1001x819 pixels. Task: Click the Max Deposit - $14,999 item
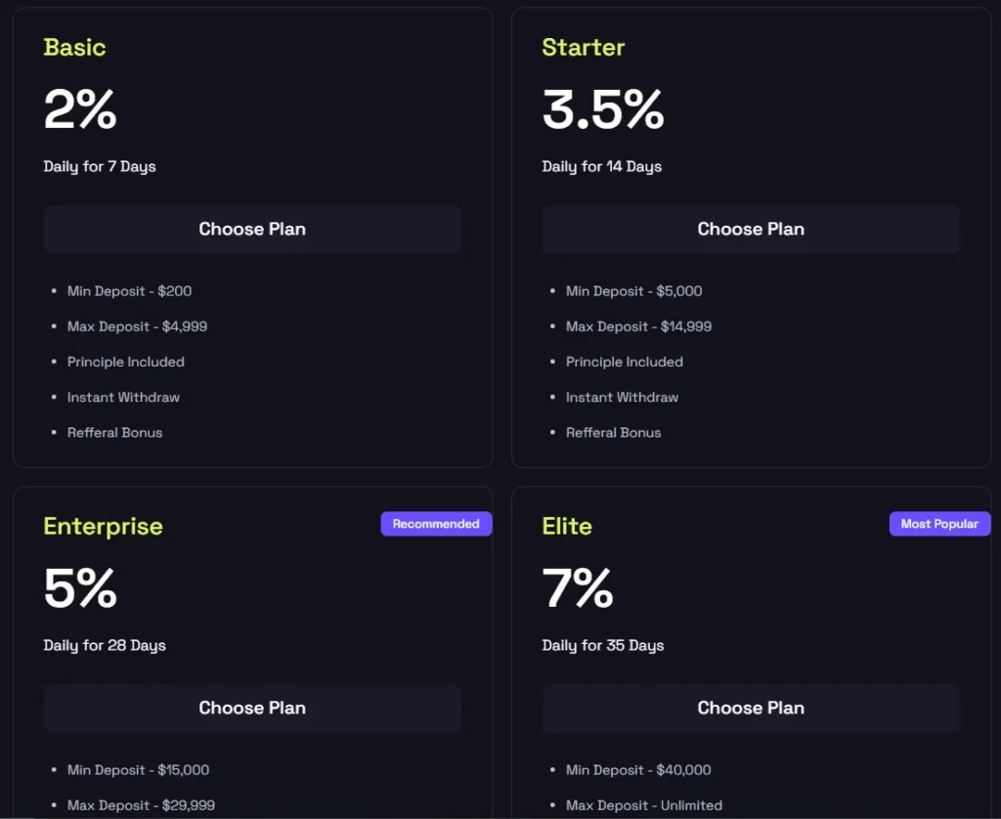(638, 326)
